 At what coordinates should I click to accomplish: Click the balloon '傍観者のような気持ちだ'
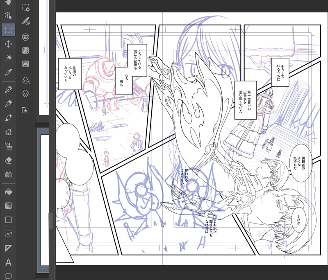pos(300,163)
